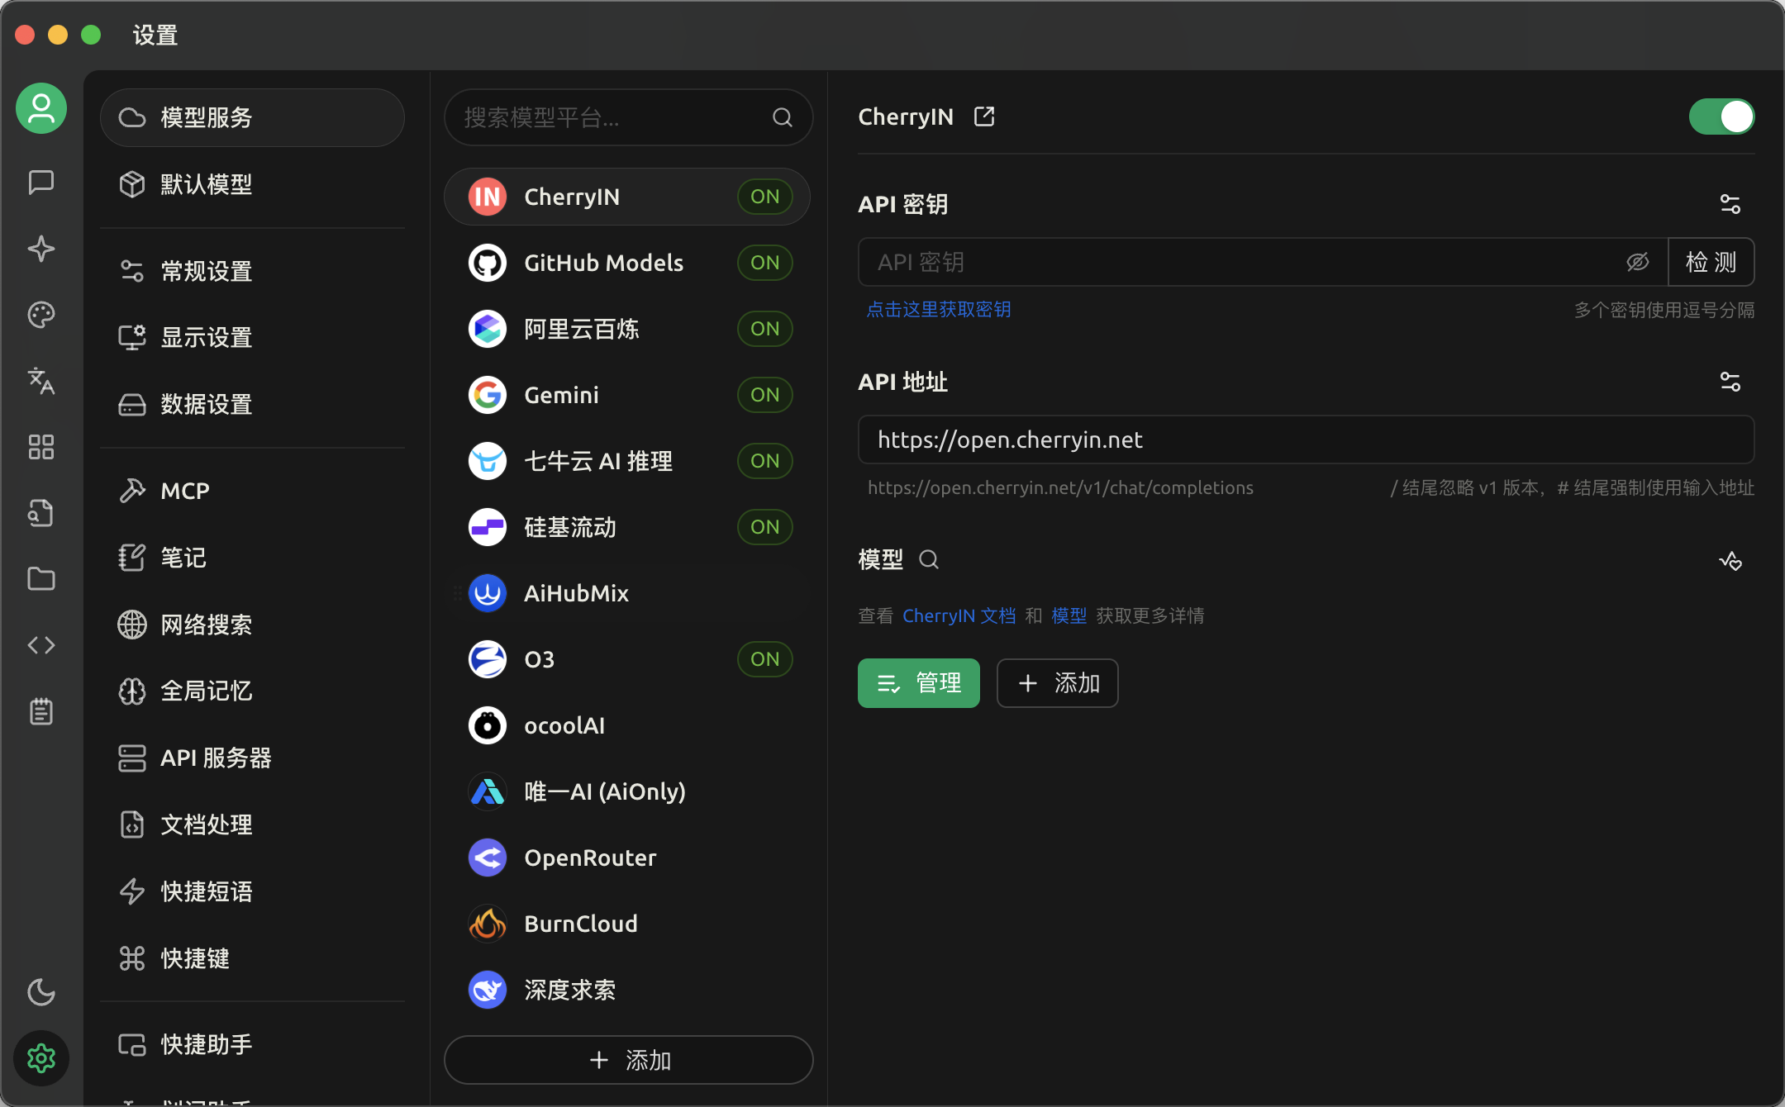The width and height of the screenshot is (1785, 1107).
Task: Click 点击这里获取密钥 link
Action: coord(939,310)
